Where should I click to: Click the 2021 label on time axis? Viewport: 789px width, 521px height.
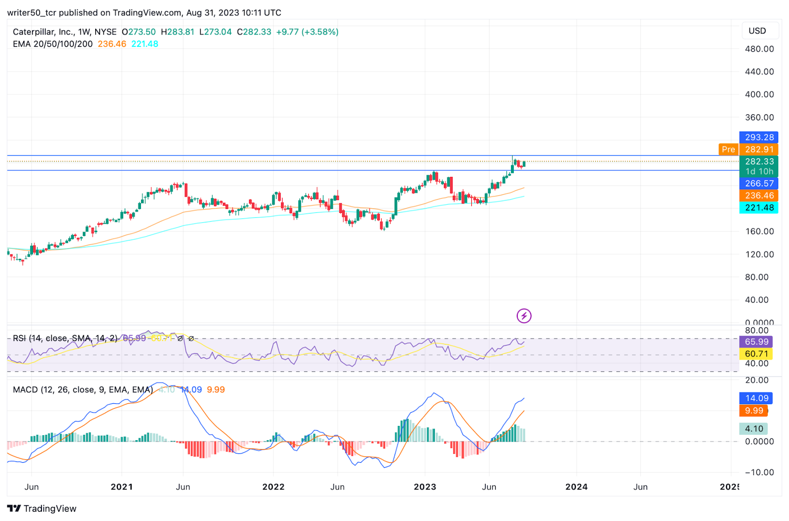(122, 487)
